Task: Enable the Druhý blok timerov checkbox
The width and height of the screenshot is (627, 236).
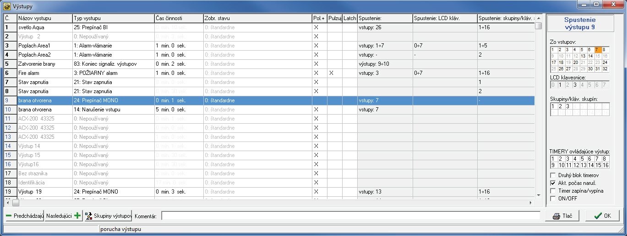Action: (553, 175)
